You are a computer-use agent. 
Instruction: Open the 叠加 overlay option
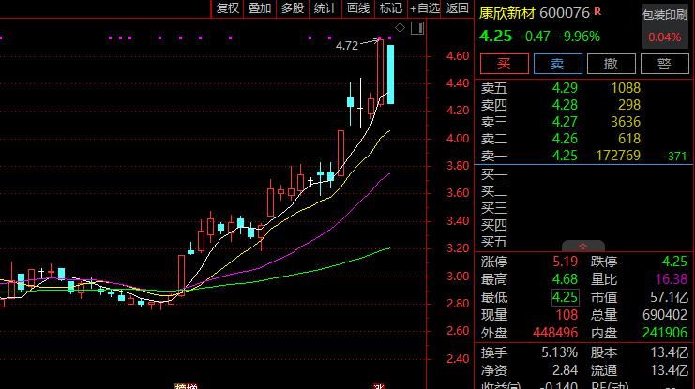point(260,8)
